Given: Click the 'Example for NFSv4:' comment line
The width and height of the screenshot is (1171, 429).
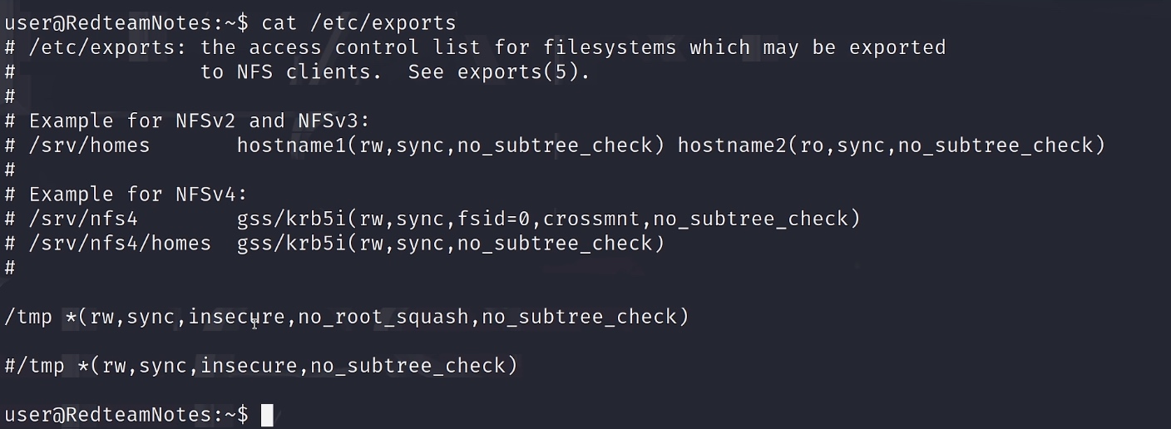Looking at the screenshot, I should coord(138,195).
